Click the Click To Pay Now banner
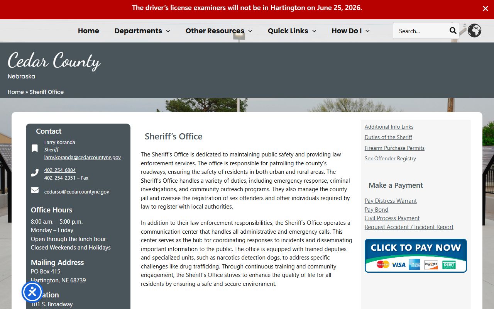 (416, 256)
